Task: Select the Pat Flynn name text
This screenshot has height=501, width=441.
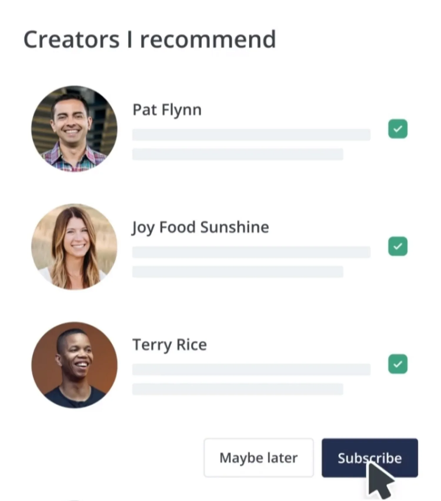Action: 167,110
